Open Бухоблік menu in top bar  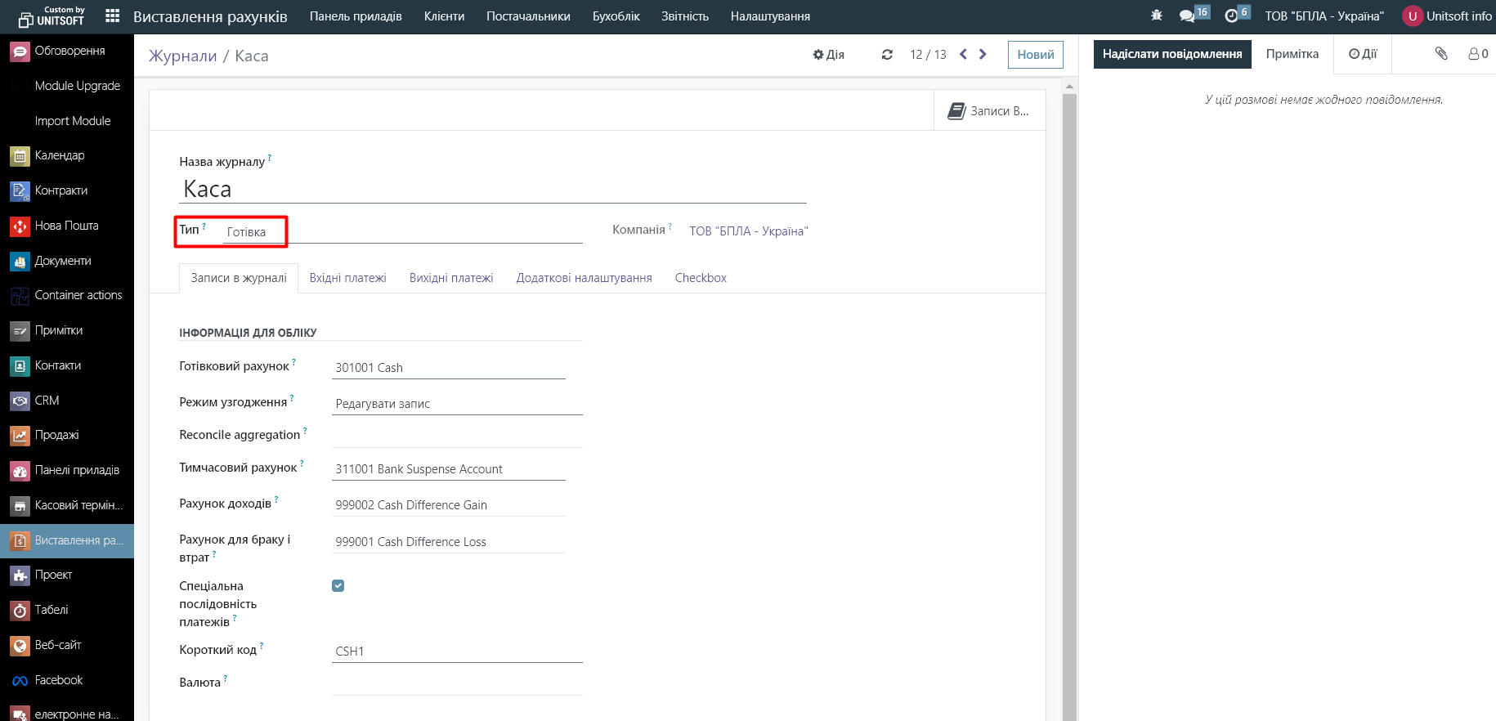point(616,16)
